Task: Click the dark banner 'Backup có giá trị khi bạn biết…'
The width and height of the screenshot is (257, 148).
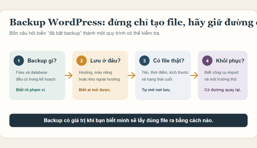Action: click(x=128, y=120)
